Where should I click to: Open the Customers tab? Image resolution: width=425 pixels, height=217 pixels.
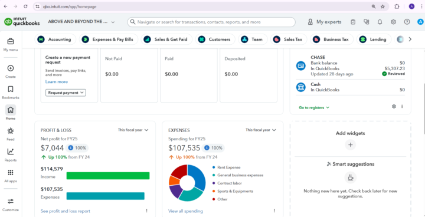tap(215, 40)
